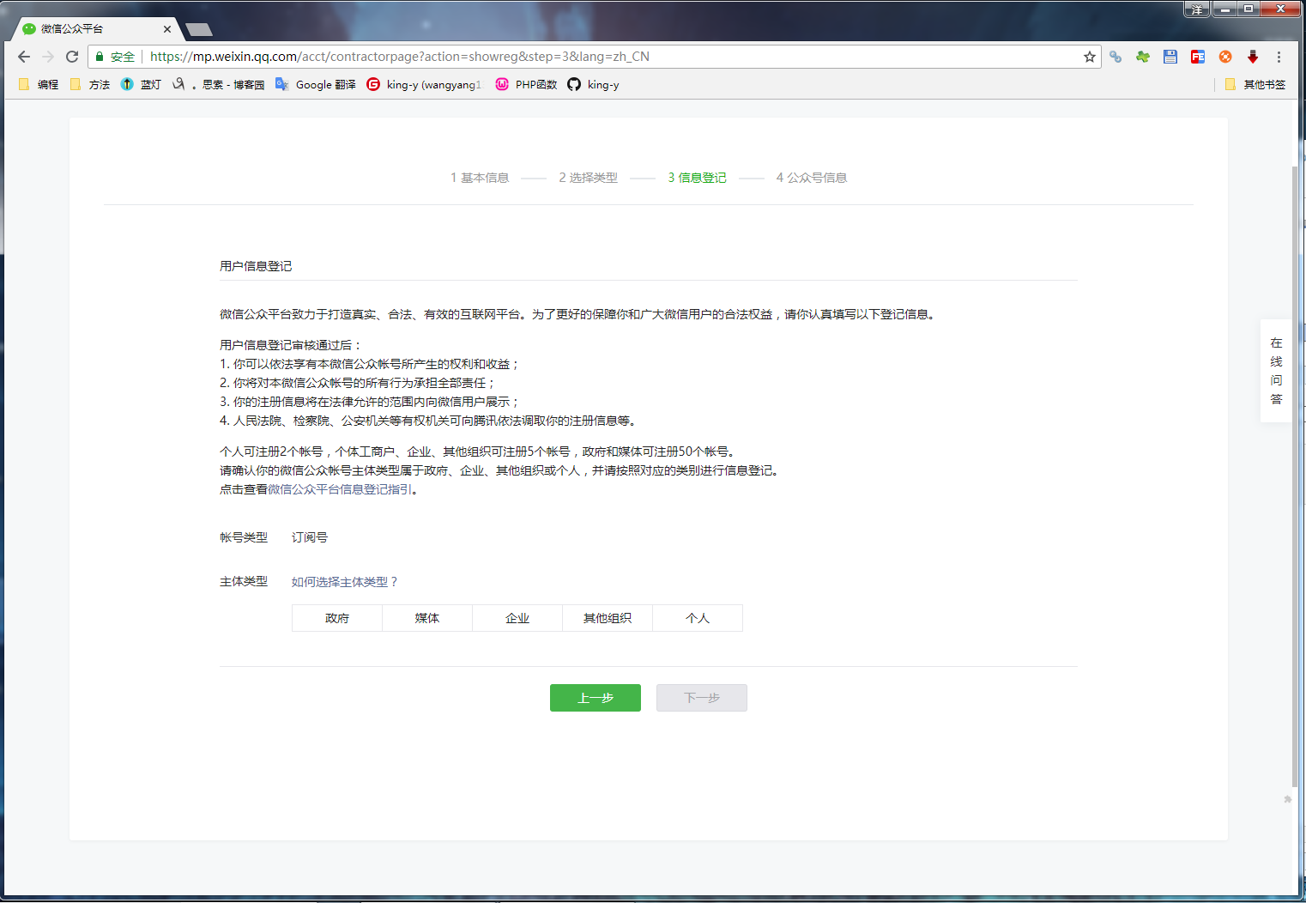This screenshot has width=1306, height=903.
Task: Click 订阅号 account type value
Action: pos(310,537)
